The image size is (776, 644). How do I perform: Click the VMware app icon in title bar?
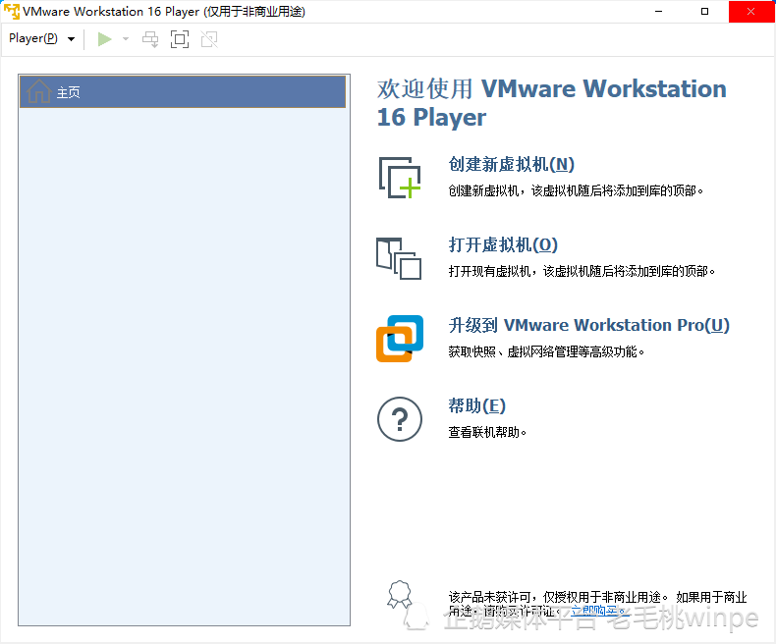12,11
